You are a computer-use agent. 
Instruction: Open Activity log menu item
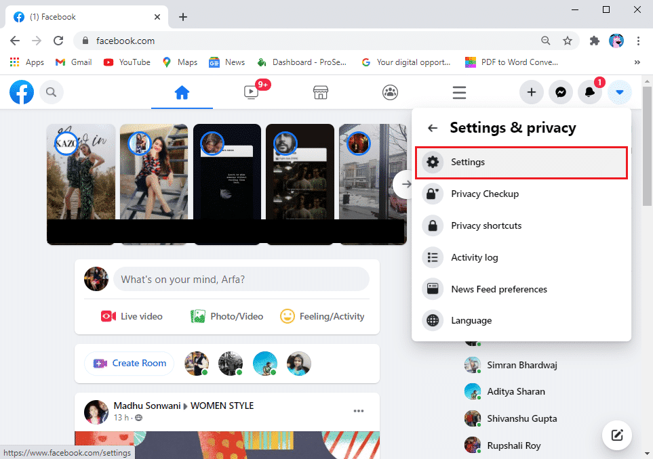coord(474,257)
